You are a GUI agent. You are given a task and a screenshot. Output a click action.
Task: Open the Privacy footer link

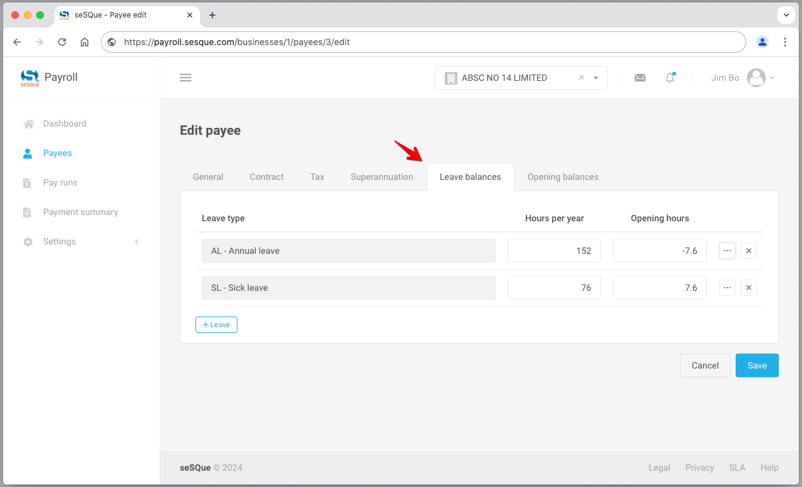click(x=699, y=468)
